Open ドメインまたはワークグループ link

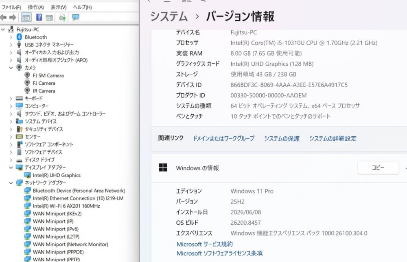(x=223, y=138)
